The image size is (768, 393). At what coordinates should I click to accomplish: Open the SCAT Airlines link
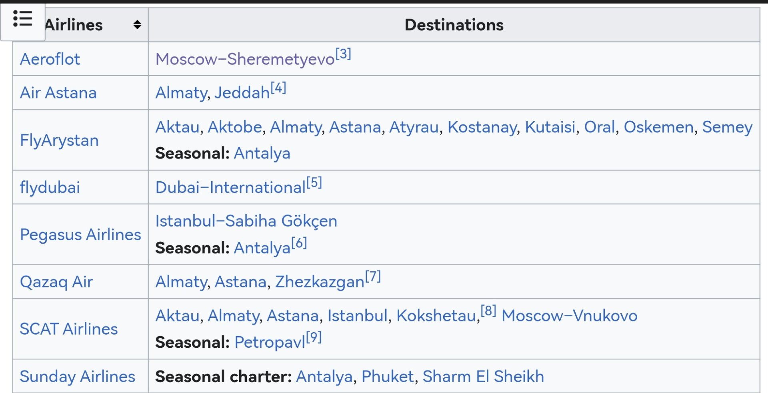coord(69,329)
